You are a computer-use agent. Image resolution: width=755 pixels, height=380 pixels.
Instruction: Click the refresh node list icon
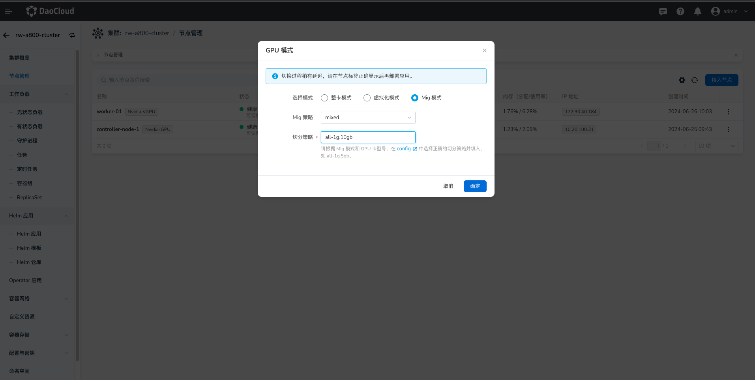click(695, 80)
